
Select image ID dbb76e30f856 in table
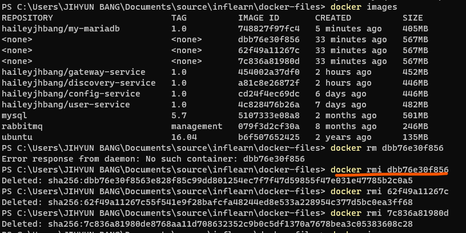click(x=268, y=39)
